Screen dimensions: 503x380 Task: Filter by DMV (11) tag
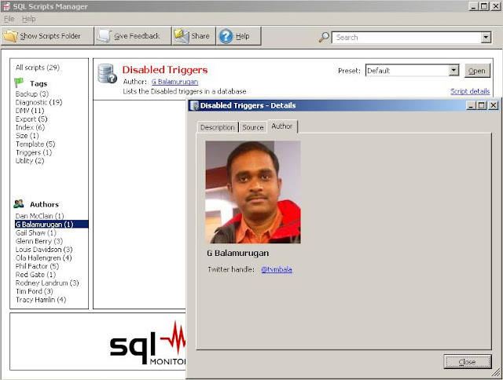click(x=30, y=111)
